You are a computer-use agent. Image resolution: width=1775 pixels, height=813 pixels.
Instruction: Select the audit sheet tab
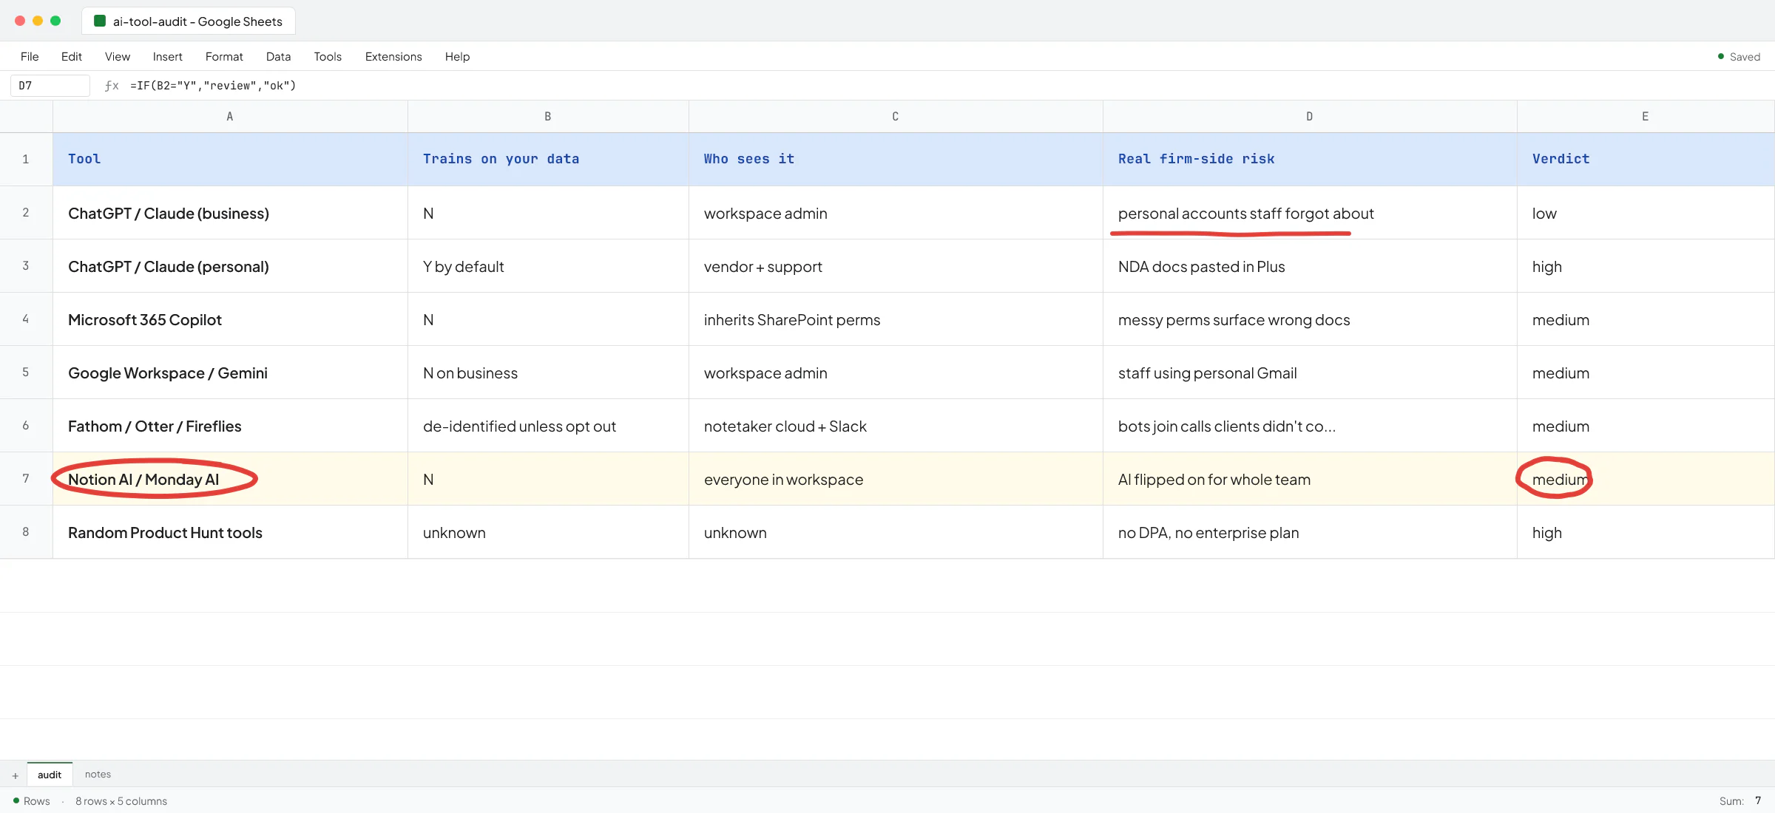[50, 775]
